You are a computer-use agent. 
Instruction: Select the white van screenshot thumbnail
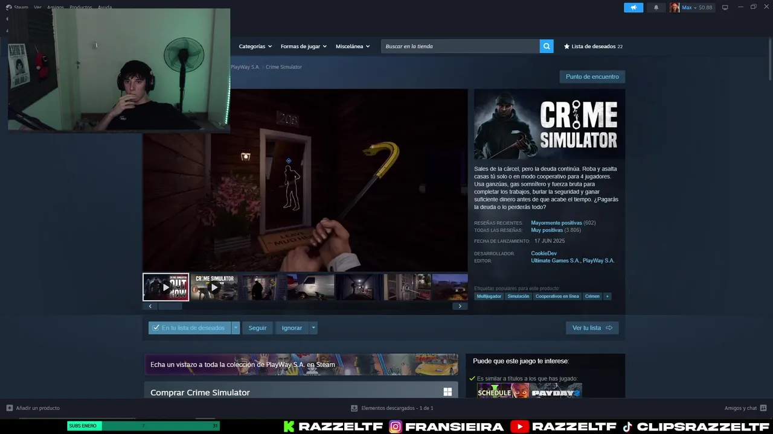coord(310,287)
